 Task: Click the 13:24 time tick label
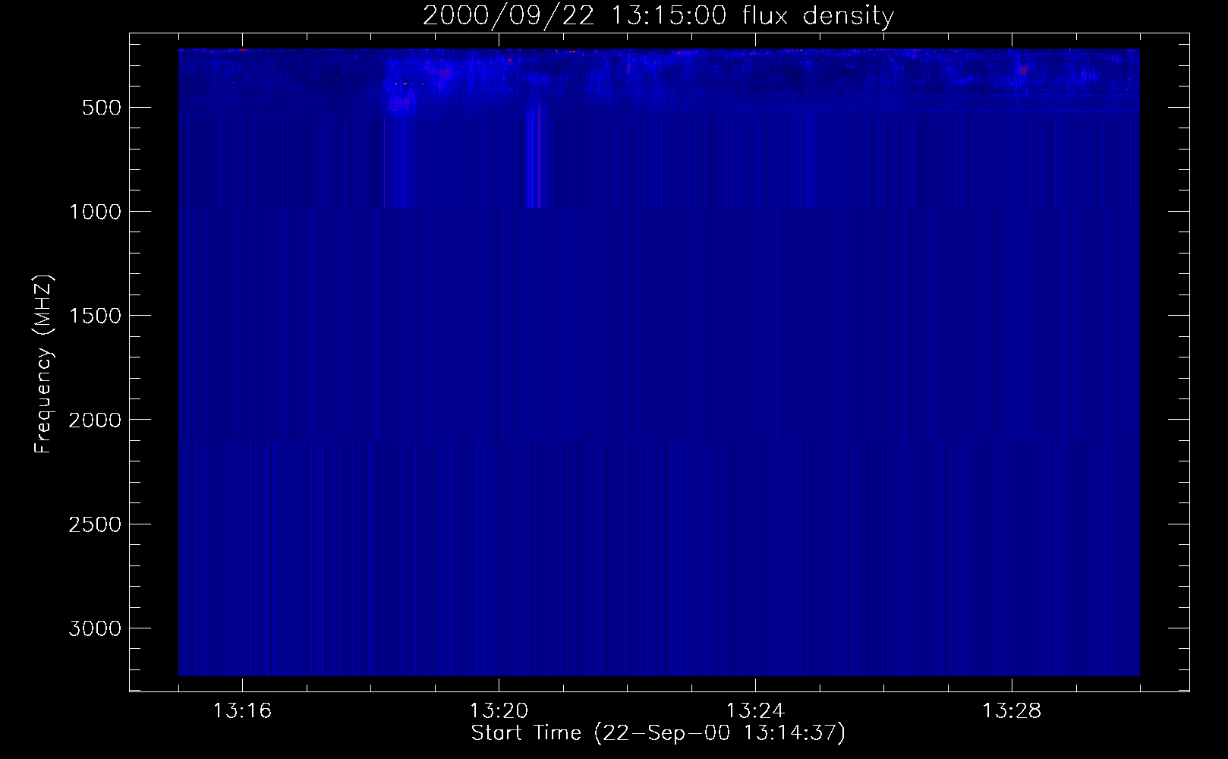pyautogui.click(x=755, y=711)
